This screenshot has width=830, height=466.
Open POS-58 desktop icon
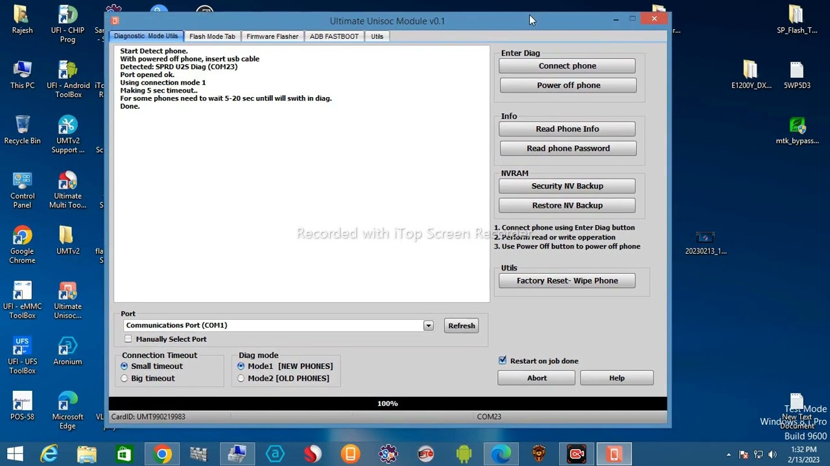point(22,406)
